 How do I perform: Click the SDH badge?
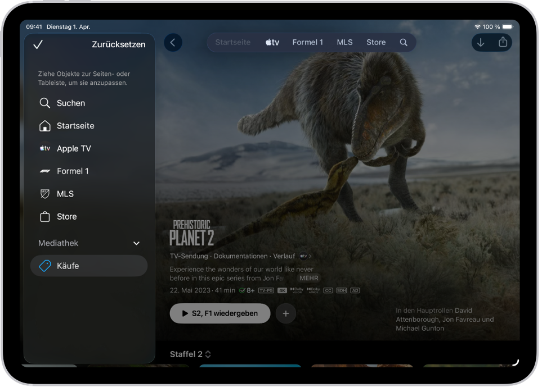[x=342, y=290]
